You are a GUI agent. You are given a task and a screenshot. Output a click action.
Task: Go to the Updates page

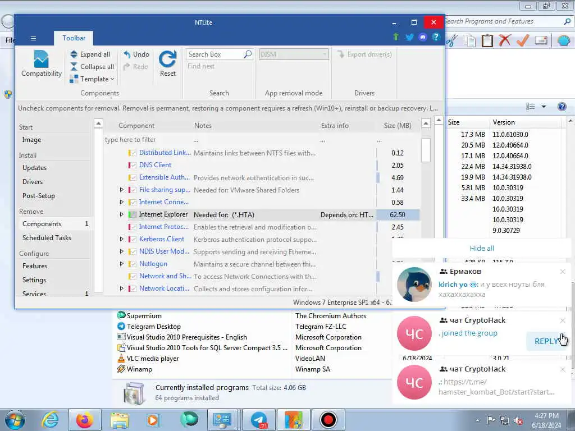pos(34,168)
